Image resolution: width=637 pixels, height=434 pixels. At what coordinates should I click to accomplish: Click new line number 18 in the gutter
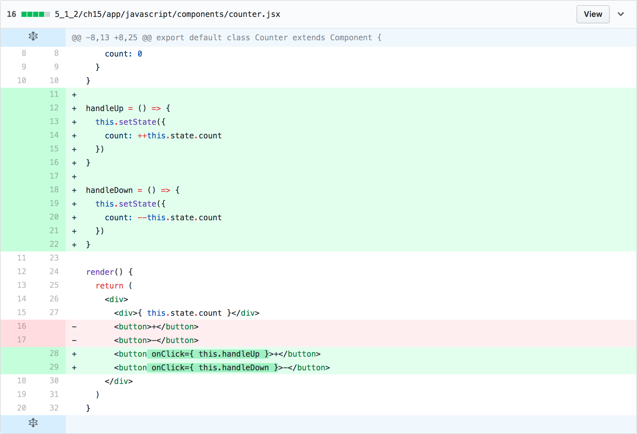54,190
